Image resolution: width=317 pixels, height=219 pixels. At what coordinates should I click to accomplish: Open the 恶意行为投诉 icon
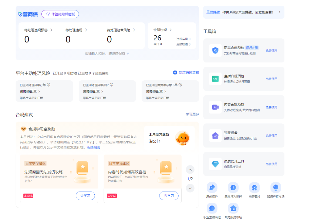point(233,187)
